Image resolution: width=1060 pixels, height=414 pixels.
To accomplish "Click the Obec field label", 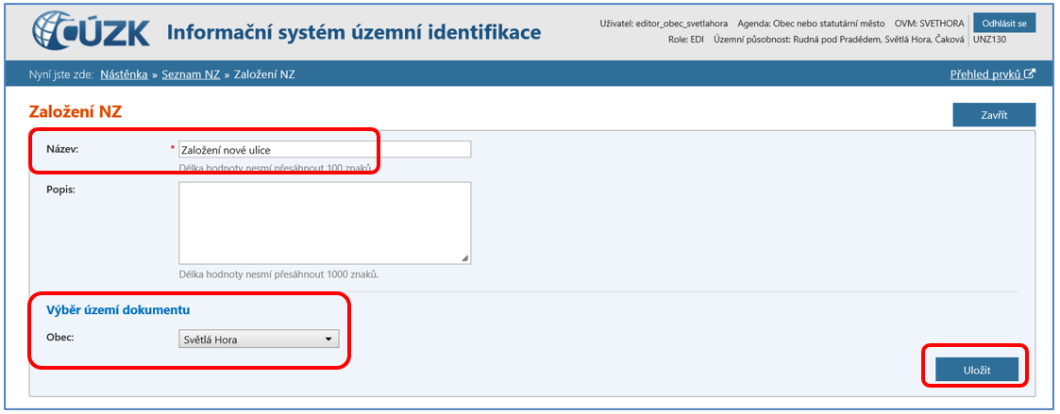I will pos(59,338).
